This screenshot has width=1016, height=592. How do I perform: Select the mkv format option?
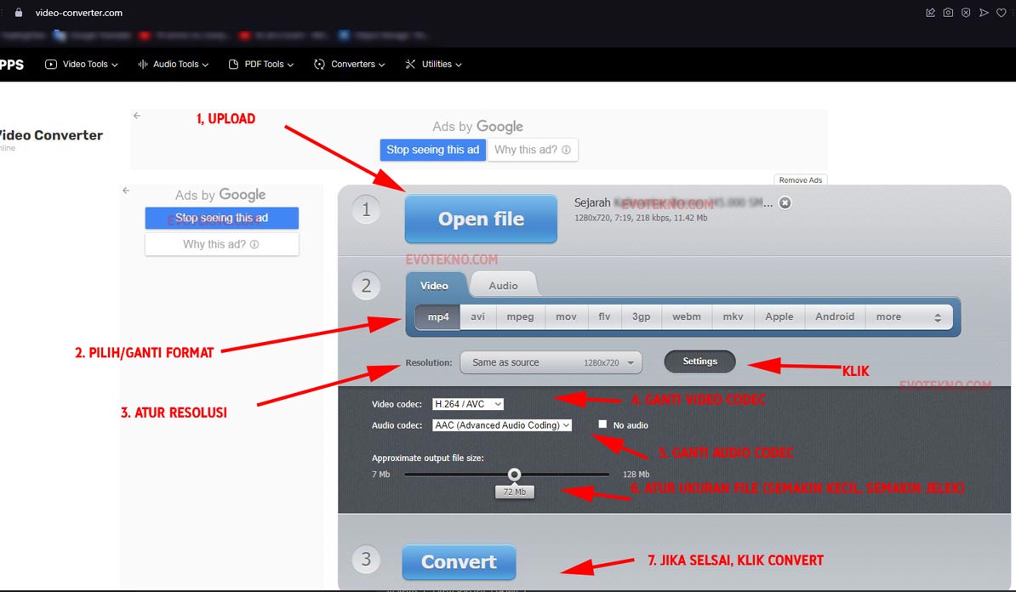point(733,317)
